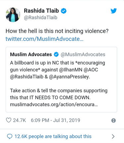Viewport: 124px width, 143px height.
Task: Click the 24.7K likes count
Action: click(20, 120)
